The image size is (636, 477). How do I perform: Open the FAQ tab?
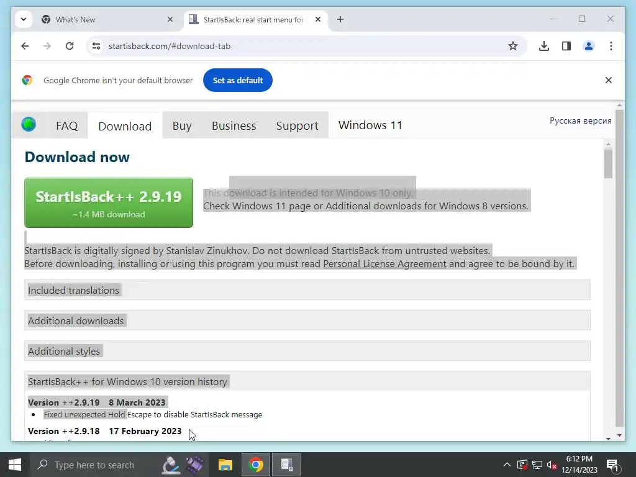coord(67,125)
